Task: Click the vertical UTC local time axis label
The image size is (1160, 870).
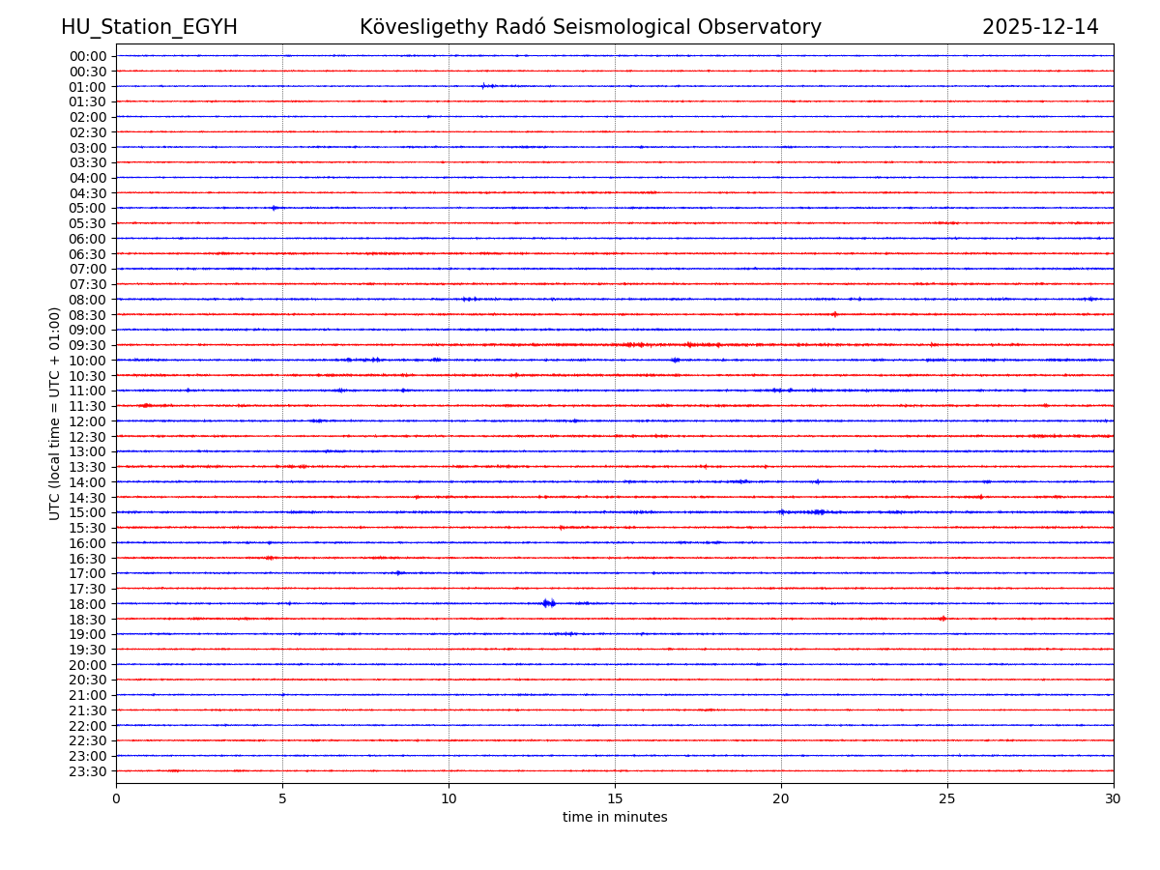Action: pos(55,413)
